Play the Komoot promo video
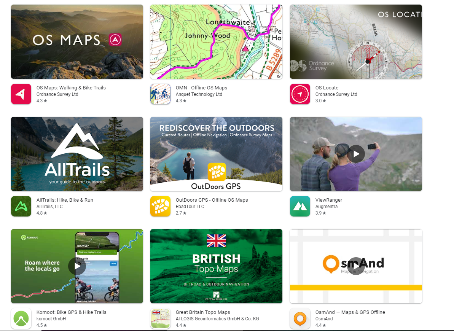 (x=77, y=266)
